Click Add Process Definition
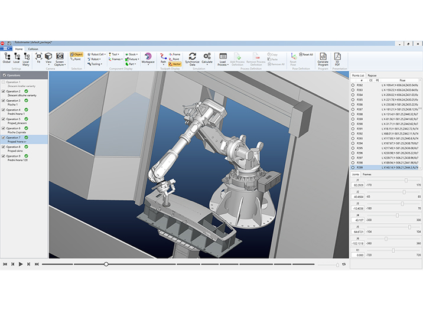Image resolution: width=423 pixels, height=320 pixels. [237, 59]
